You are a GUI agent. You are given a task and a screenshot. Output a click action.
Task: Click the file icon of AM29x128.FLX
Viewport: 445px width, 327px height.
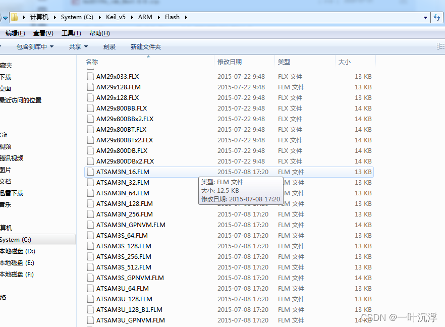click(x=90, y=98)
